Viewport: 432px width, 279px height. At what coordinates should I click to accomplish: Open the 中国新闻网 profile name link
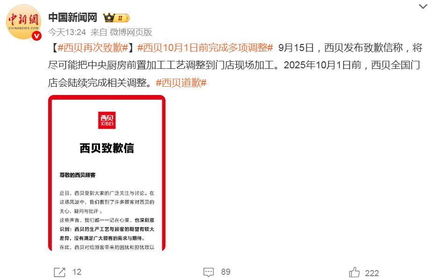(x=73, y=17)
